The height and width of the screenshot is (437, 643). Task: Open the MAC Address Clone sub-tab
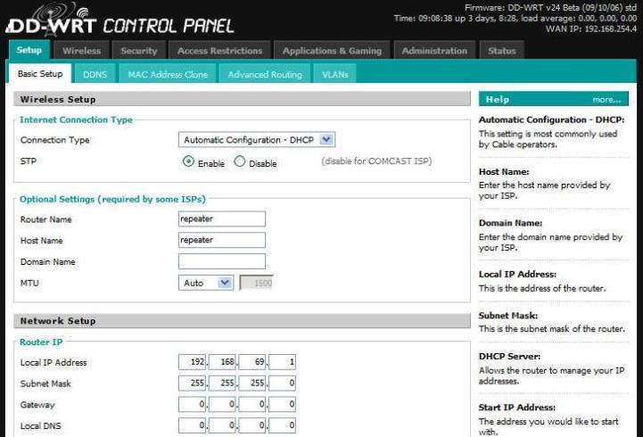168,74
